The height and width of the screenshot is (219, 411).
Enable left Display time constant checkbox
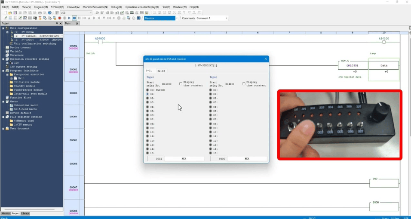[181, 84]
